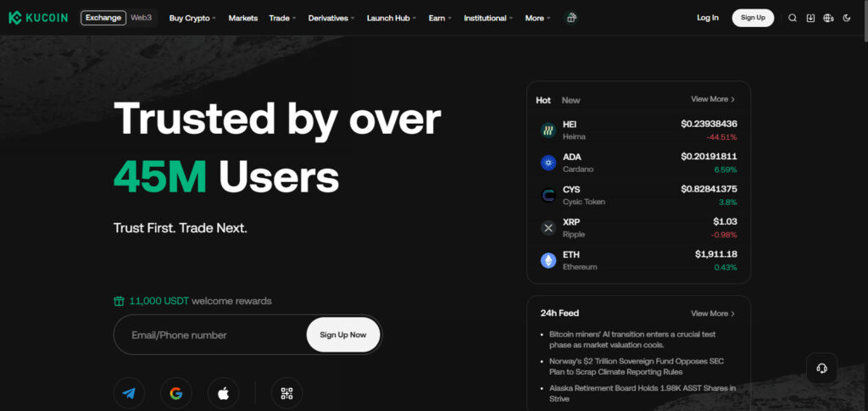This screenshot has width=868, height=411.
Task: Open View More in Hot coins panel
Action: [x=713, y=99]
